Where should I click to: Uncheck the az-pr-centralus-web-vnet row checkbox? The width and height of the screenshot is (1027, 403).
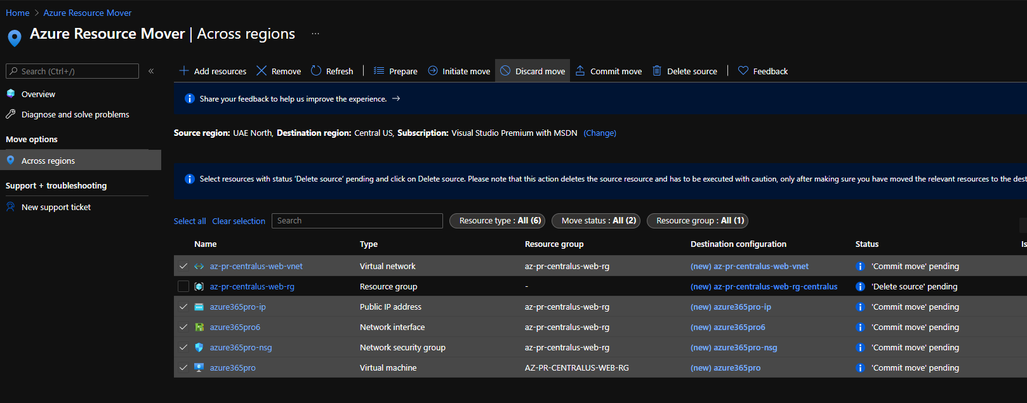pyautogui.click(x=183, y=267)
